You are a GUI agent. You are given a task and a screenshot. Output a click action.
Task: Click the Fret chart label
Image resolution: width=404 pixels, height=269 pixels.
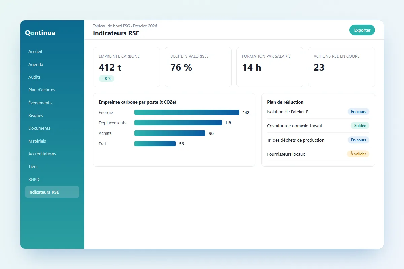(102, 144)
